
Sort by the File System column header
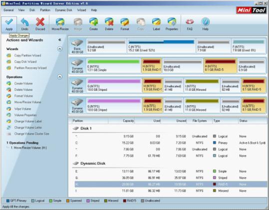[200, 121]
